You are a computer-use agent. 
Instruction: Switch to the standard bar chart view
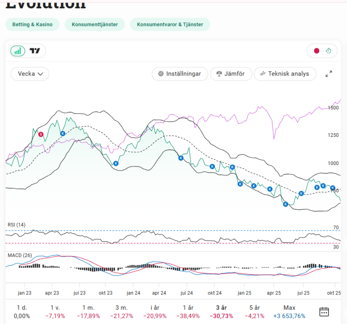[18, 51]
